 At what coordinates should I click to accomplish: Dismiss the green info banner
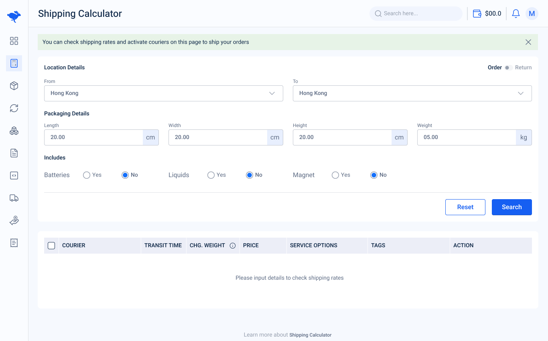[528, 42]
